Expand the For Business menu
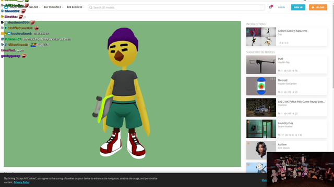 pyautogui.click(x=75, y=7)
